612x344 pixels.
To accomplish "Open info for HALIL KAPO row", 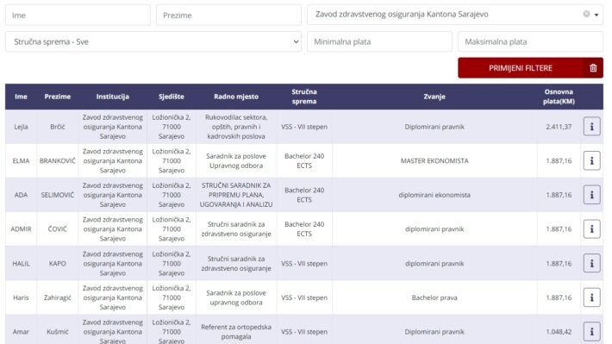I will click(x=591, y=263).
